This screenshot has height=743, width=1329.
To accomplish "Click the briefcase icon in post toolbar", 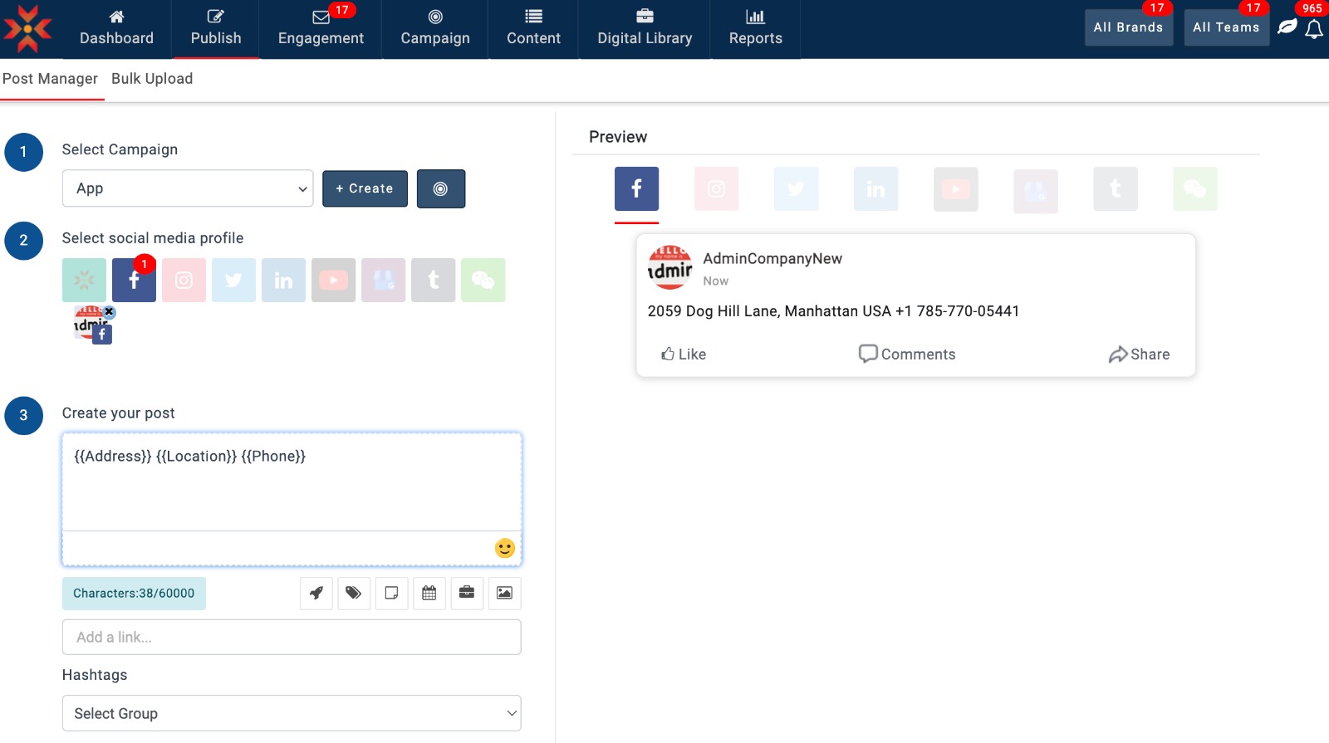I will point(467,593).
